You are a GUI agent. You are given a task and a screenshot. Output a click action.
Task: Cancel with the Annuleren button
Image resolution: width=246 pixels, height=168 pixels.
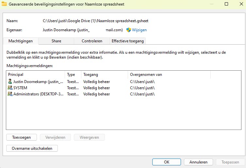pyautogui.click(x=198, y=162)
